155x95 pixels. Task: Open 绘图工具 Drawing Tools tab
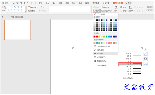click(x=118, y=3)
